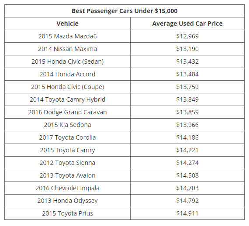This screenshot has width=249, height=226.
Task: Click the 2014 Toyota Camry Hybrid cell
Action: (x=67, y=99)
